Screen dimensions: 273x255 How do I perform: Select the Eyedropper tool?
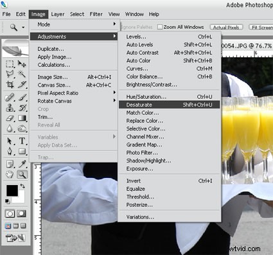click(22, 164)
